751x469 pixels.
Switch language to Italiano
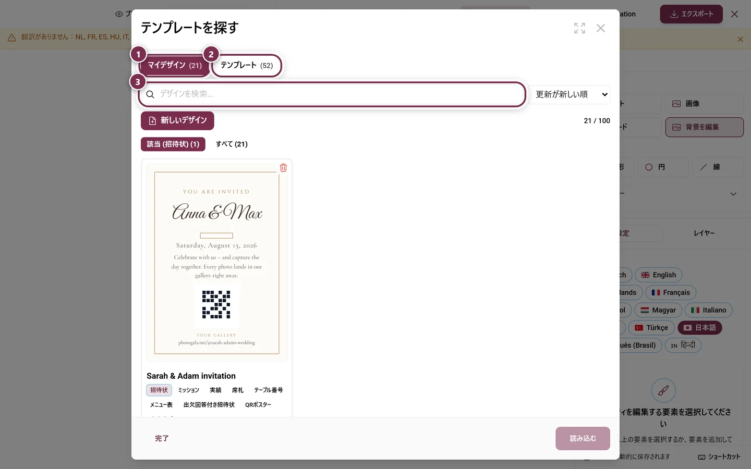709,310
